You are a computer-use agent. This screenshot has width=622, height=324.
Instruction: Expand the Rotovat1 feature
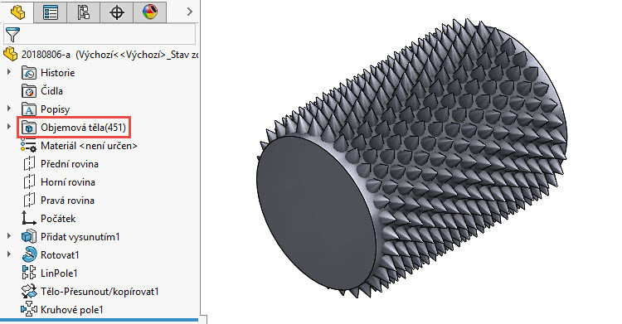(9, 255)
